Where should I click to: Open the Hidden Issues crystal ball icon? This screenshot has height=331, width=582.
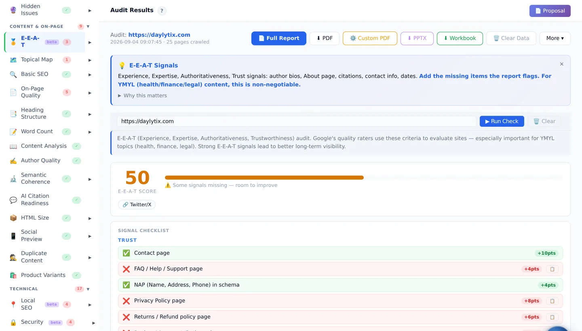[x=13, y=10]
